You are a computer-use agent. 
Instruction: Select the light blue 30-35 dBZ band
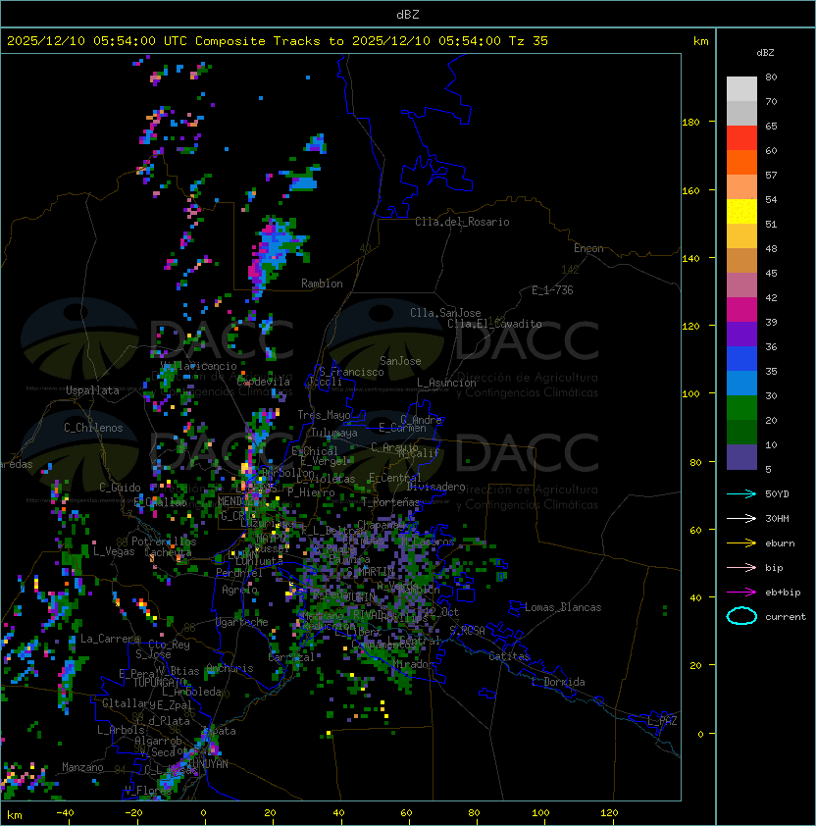pos(741,384)
